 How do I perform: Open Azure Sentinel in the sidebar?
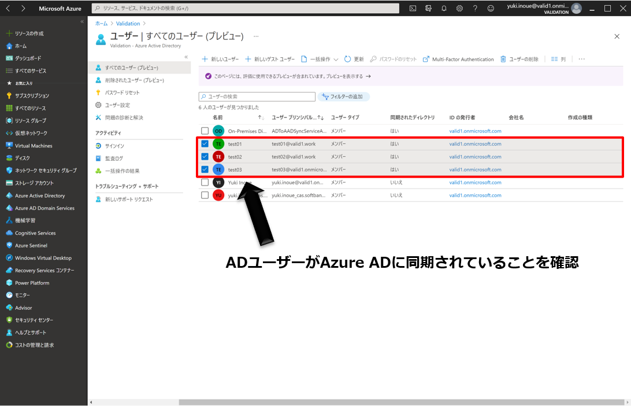[x=27, y=245]
